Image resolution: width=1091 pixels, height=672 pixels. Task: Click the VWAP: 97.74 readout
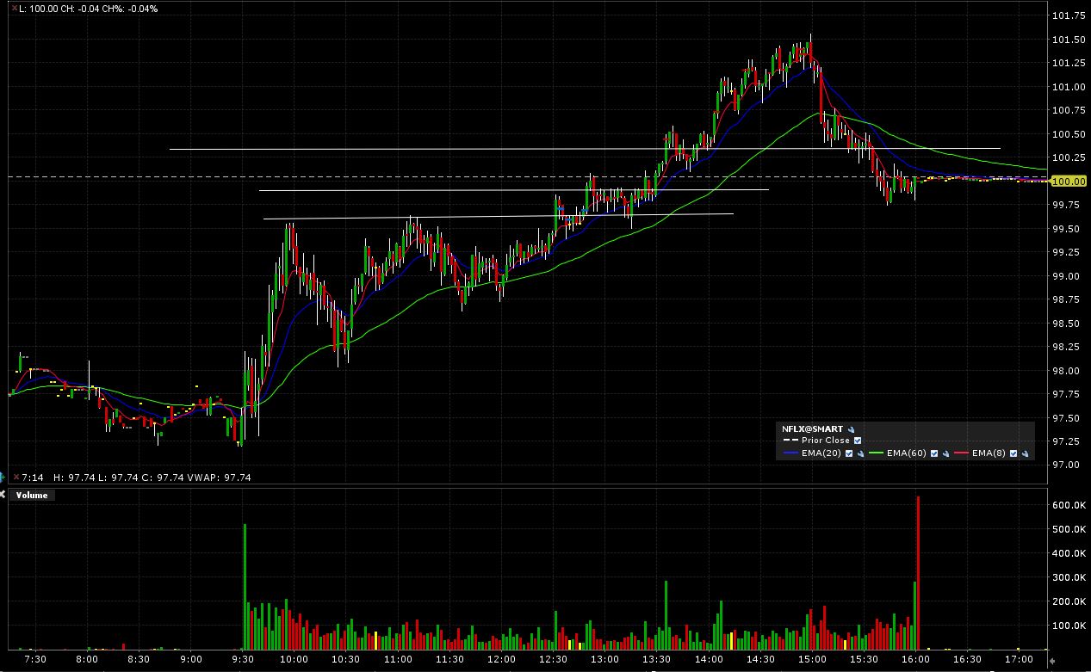click(219, 478)
